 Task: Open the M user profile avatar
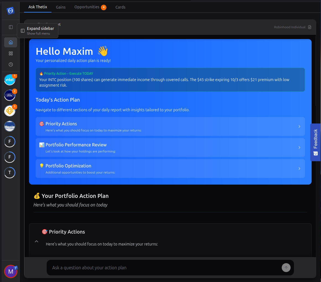click(x=11, y=271)
